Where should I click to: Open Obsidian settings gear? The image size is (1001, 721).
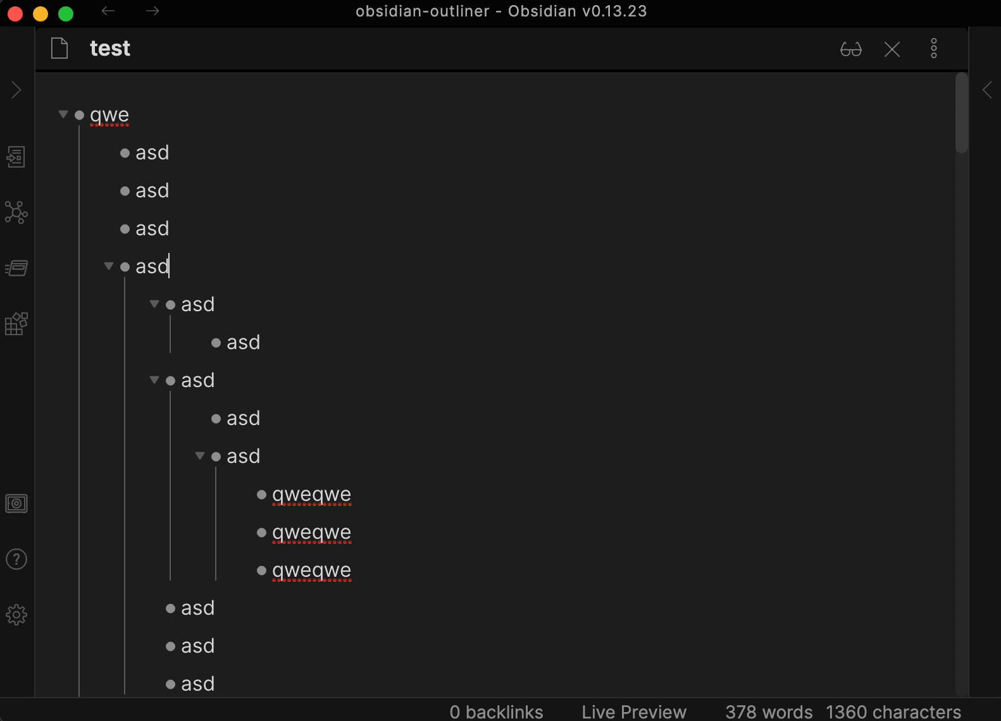point(16,615)
